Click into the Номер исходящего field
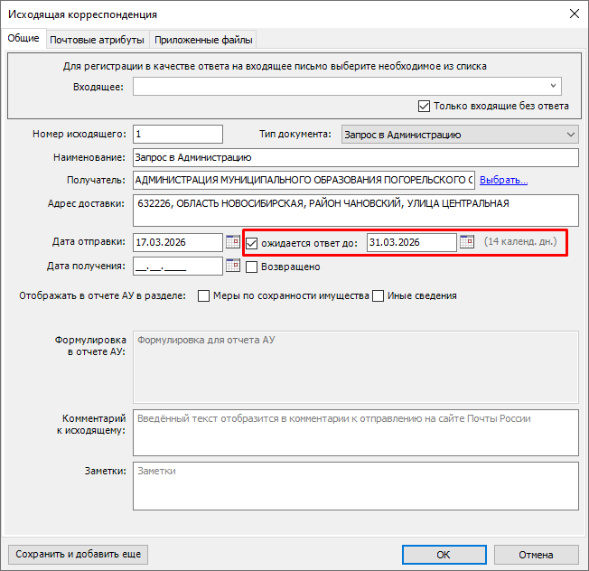 (x=177, y=135)
